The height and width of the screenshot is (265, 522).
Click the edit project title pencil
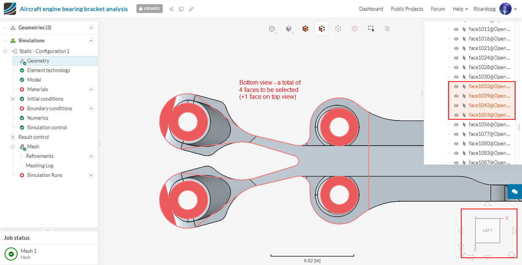coord(191,9)
